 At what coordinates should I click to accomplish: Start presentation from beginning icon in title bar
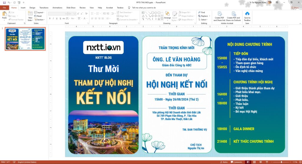(19, 2)
